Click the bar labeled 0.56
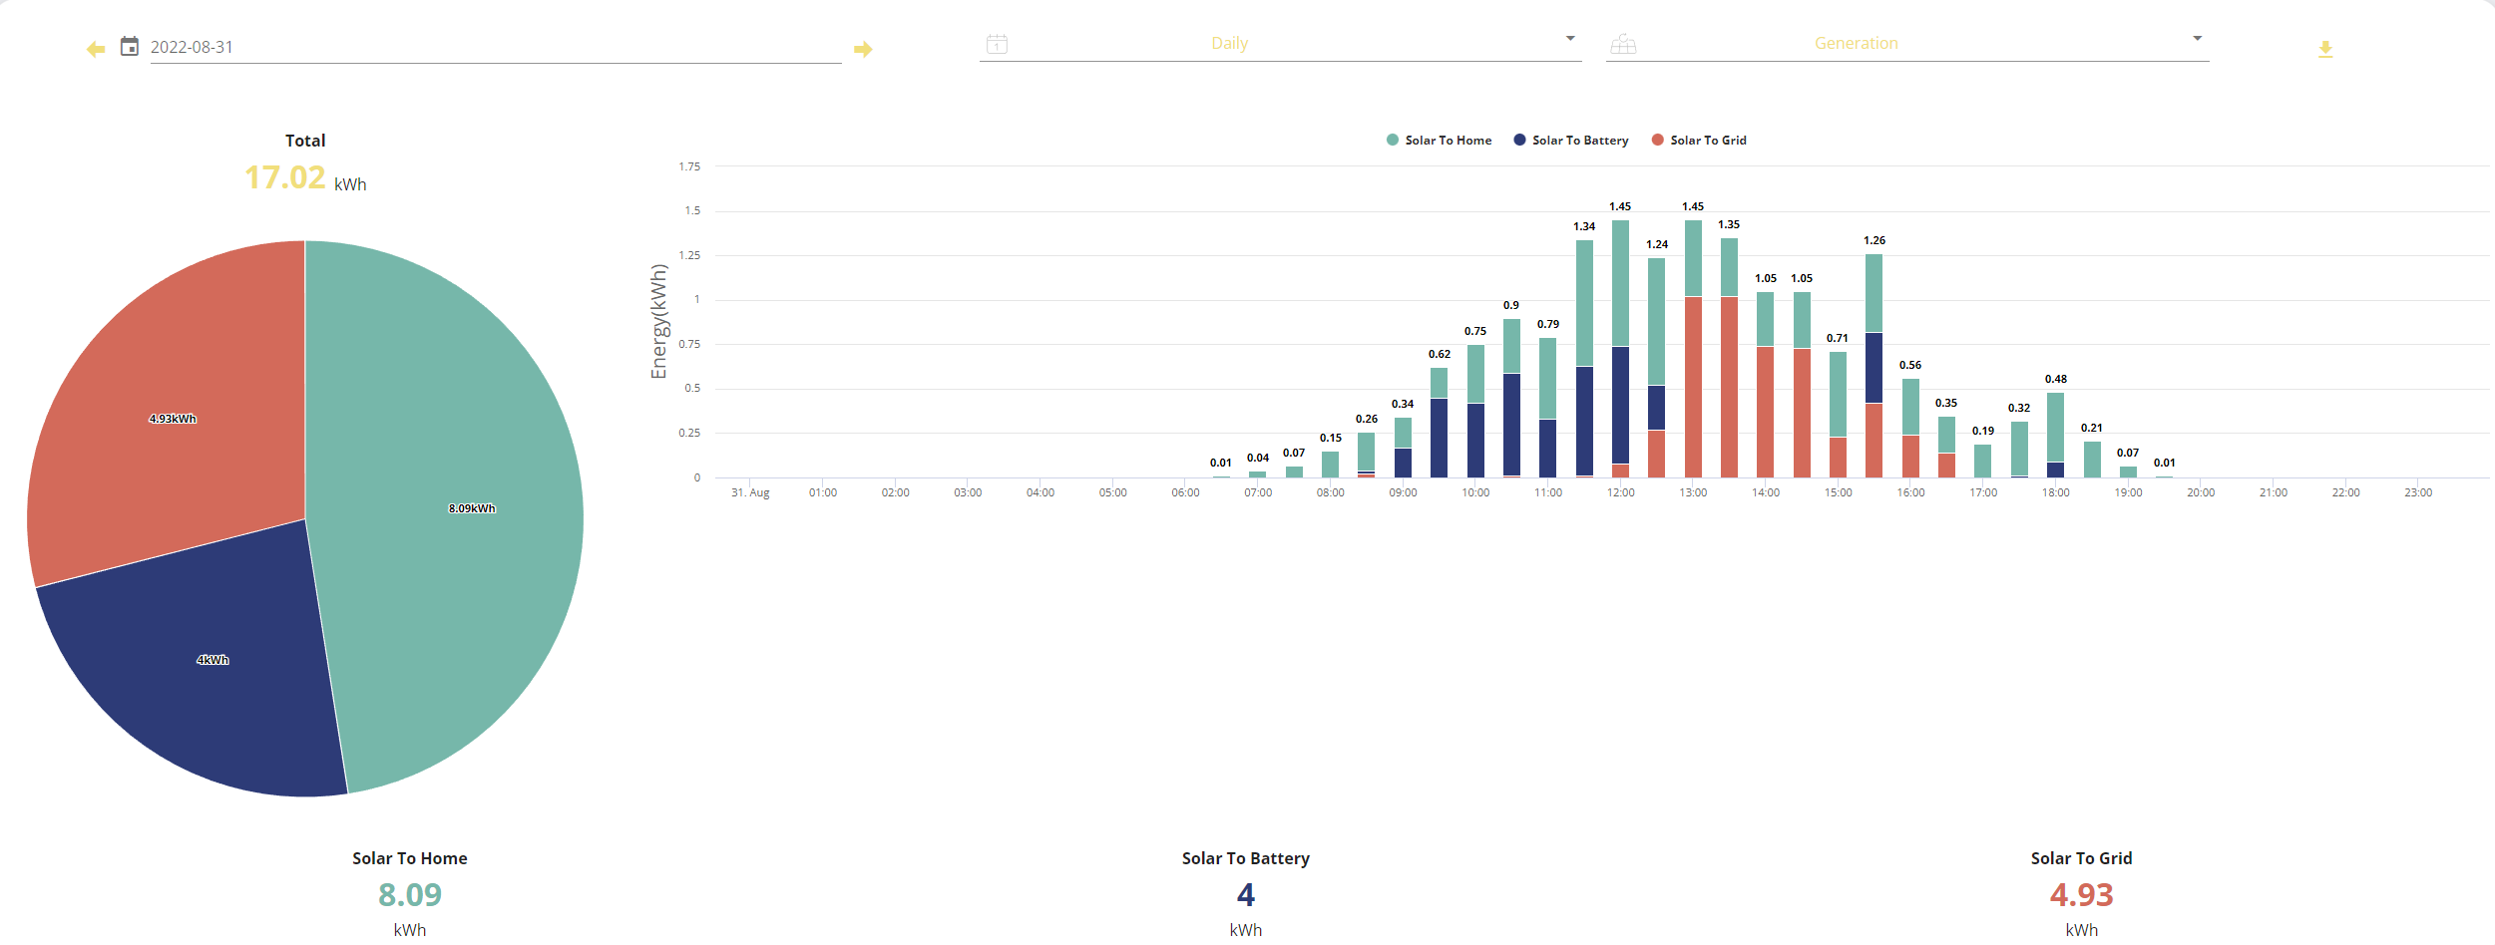This screenshot has height=945, width=2495. click(1910, 428)
